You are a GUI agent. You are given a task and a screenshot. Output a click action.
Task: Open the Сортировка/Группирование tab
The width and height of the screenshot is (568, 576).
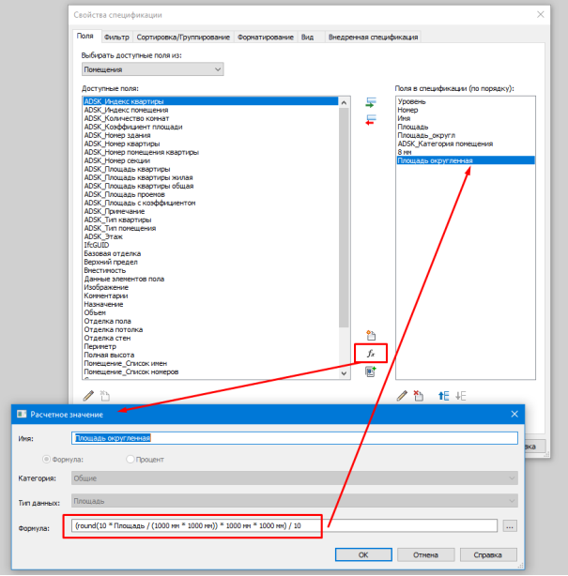click(x=183, y=38)
